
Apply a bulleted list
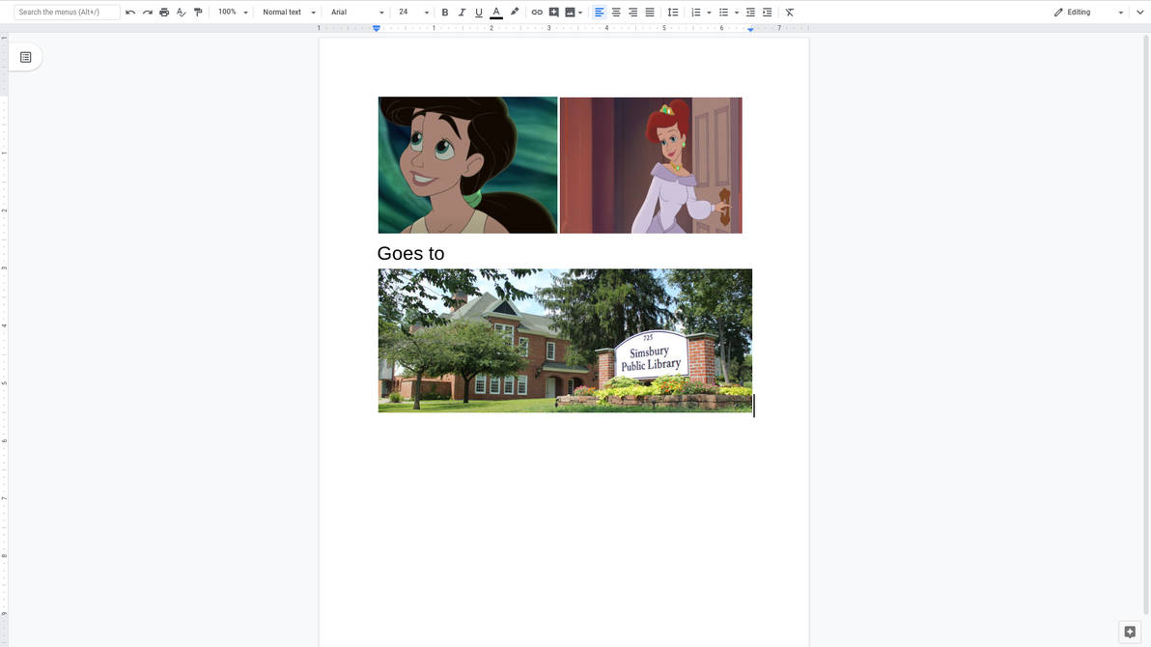[x=724, y=13]
